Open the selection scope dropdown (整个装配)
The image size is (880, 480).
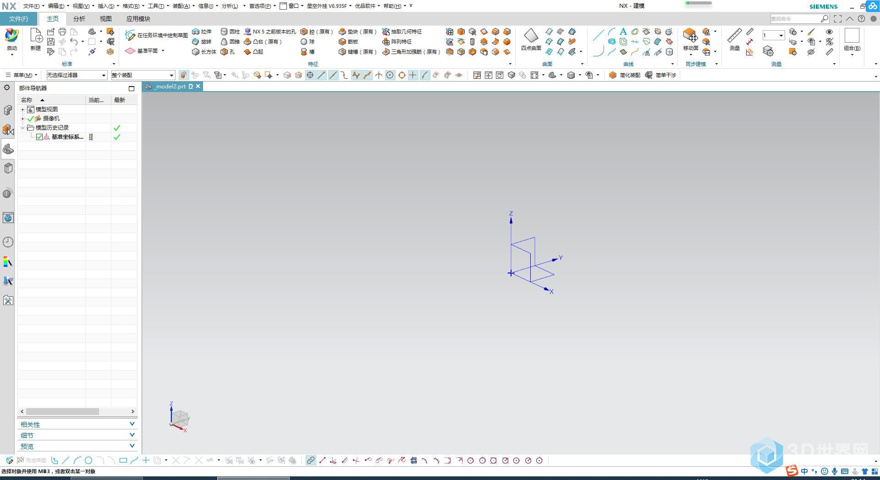(143, 75)
